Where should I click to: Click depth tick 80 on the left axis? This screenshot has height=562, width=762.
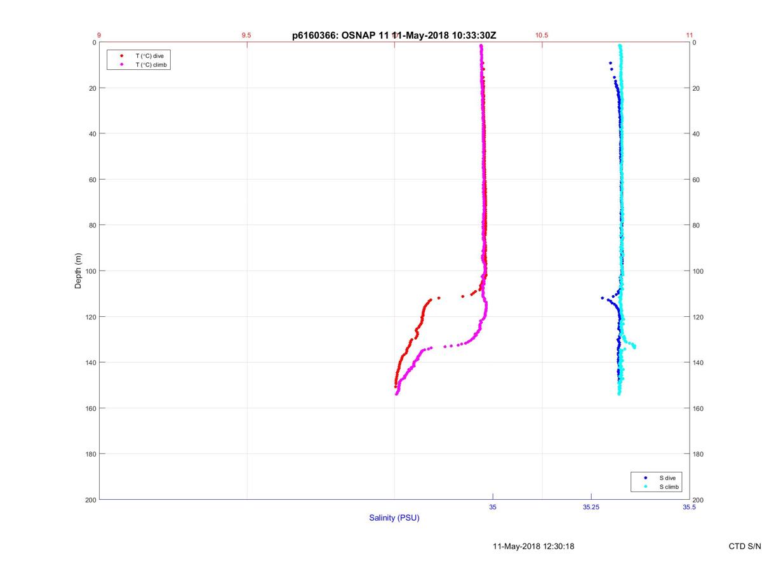92,225
